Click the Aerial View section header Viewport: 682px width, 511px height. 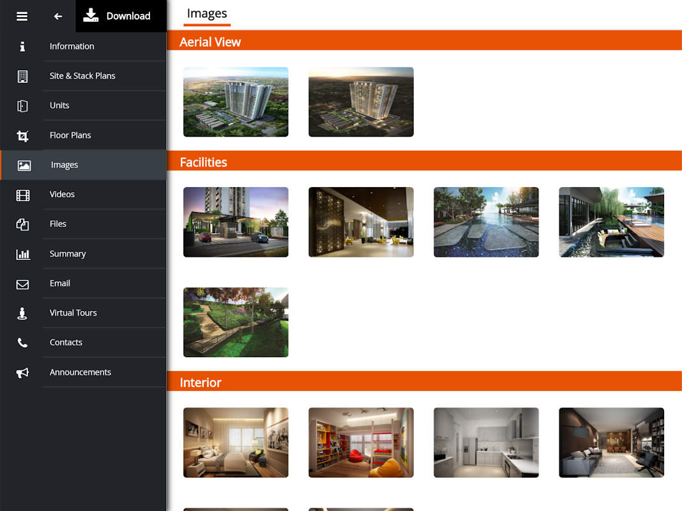point(424,40)
